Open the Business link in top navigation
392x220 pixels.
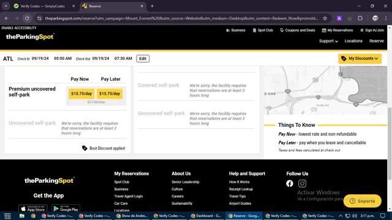click(x=236, y=30)
